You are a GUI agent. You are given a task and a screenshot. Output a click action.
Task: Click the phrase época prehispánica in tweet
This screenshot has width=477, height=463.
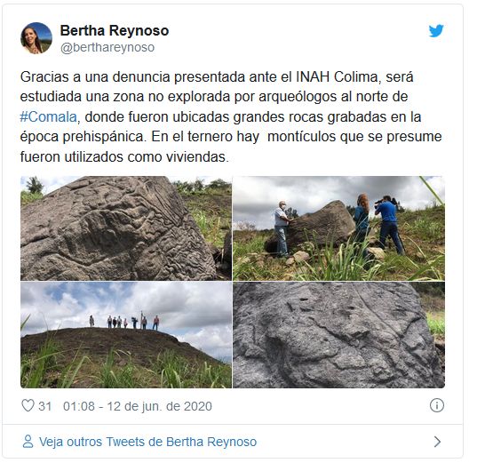tap(82, 137)
